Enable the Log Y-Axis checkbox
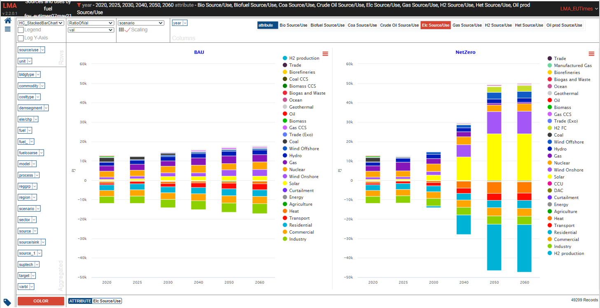The height and width of the screenshot is (308, 600). (x=21, y=38)
